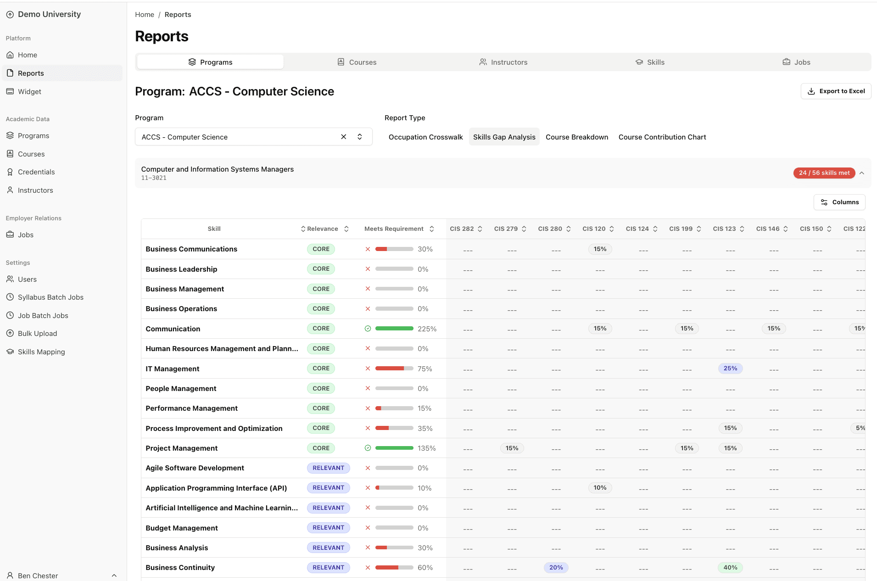Click the 24 / 56 skills met badge
Screen dimensions: 877x581
(x=824, y=173)
